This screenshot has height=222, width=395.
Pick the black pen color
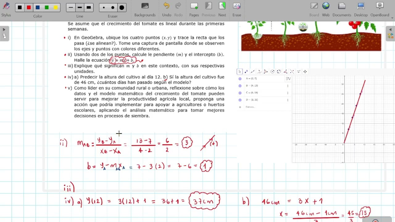pos(20,7)
